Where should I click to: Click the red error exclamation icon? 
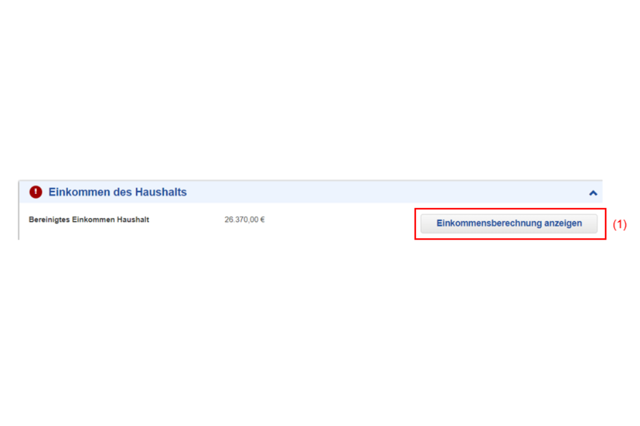(x=36, y=191)
